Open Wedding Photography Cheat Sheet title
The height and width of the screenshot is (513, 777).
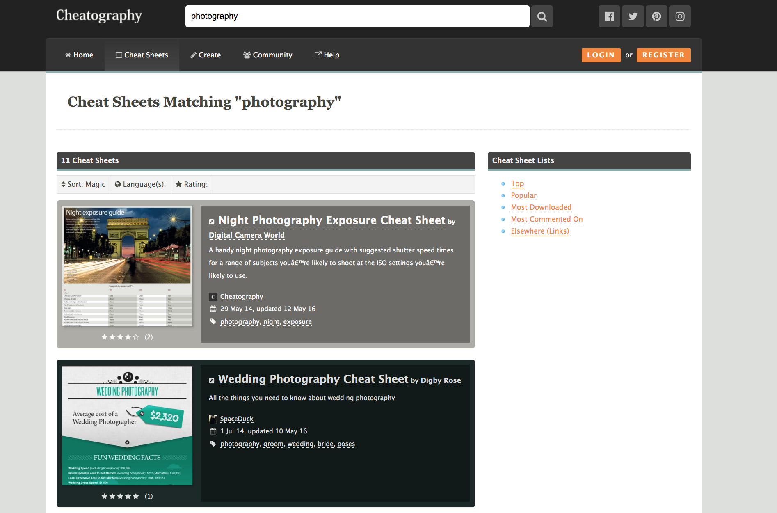(313, 379)
